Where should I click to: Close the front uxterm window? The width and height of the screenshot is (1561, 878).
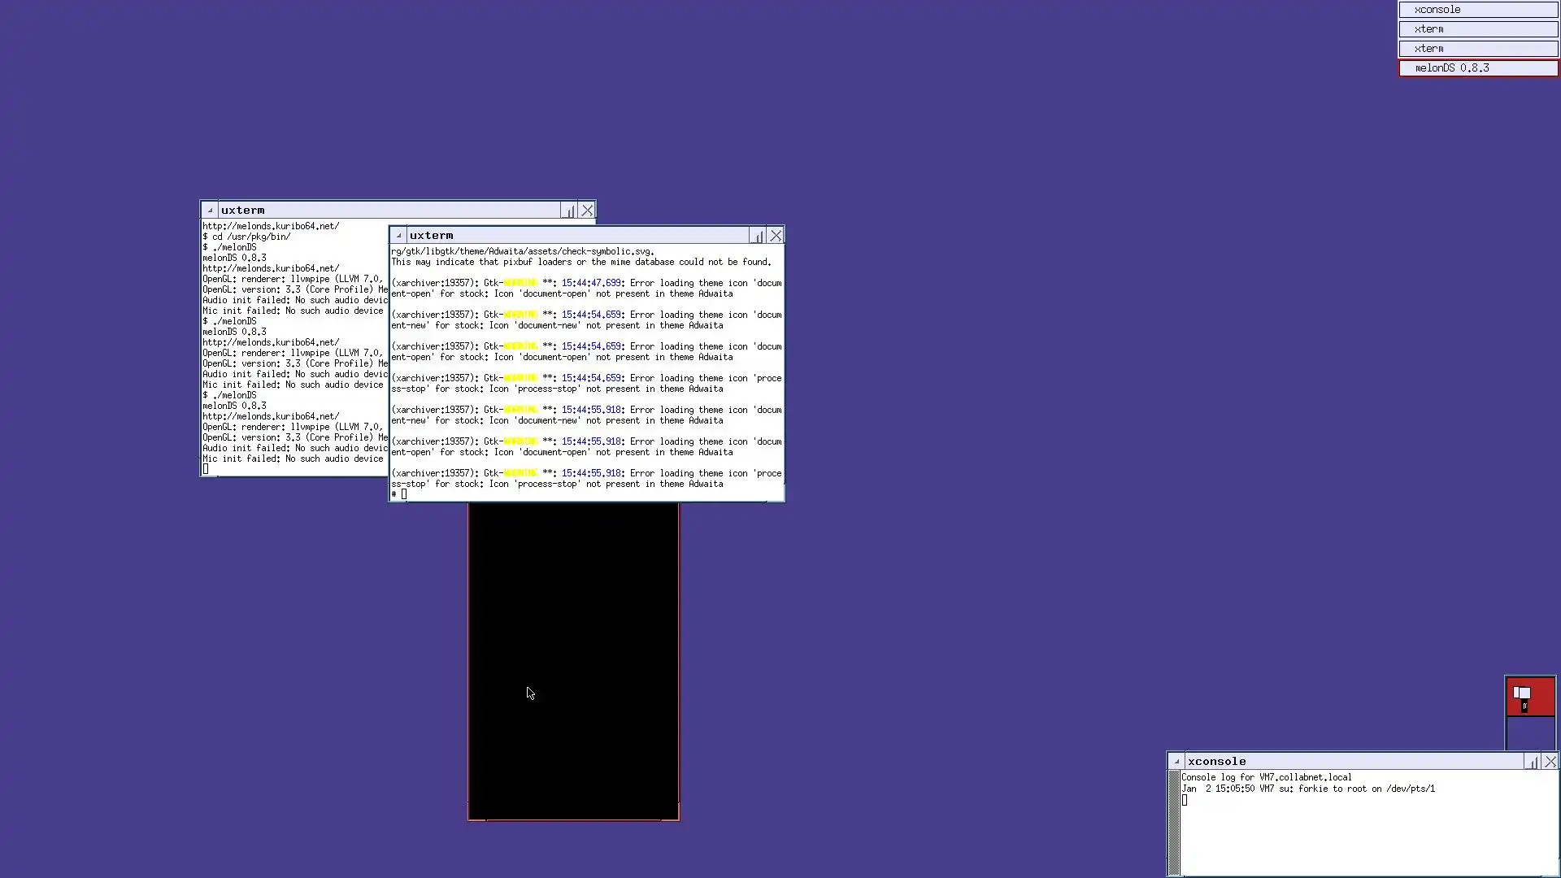click(x=776, y=236)
